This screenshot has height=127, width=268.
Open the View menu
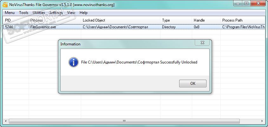pyautogui.click(x=71, y=13)
